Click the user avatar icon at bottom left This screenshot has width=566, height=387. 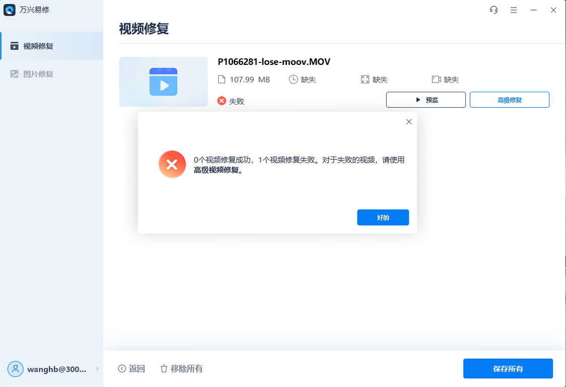tap(15, 369)
